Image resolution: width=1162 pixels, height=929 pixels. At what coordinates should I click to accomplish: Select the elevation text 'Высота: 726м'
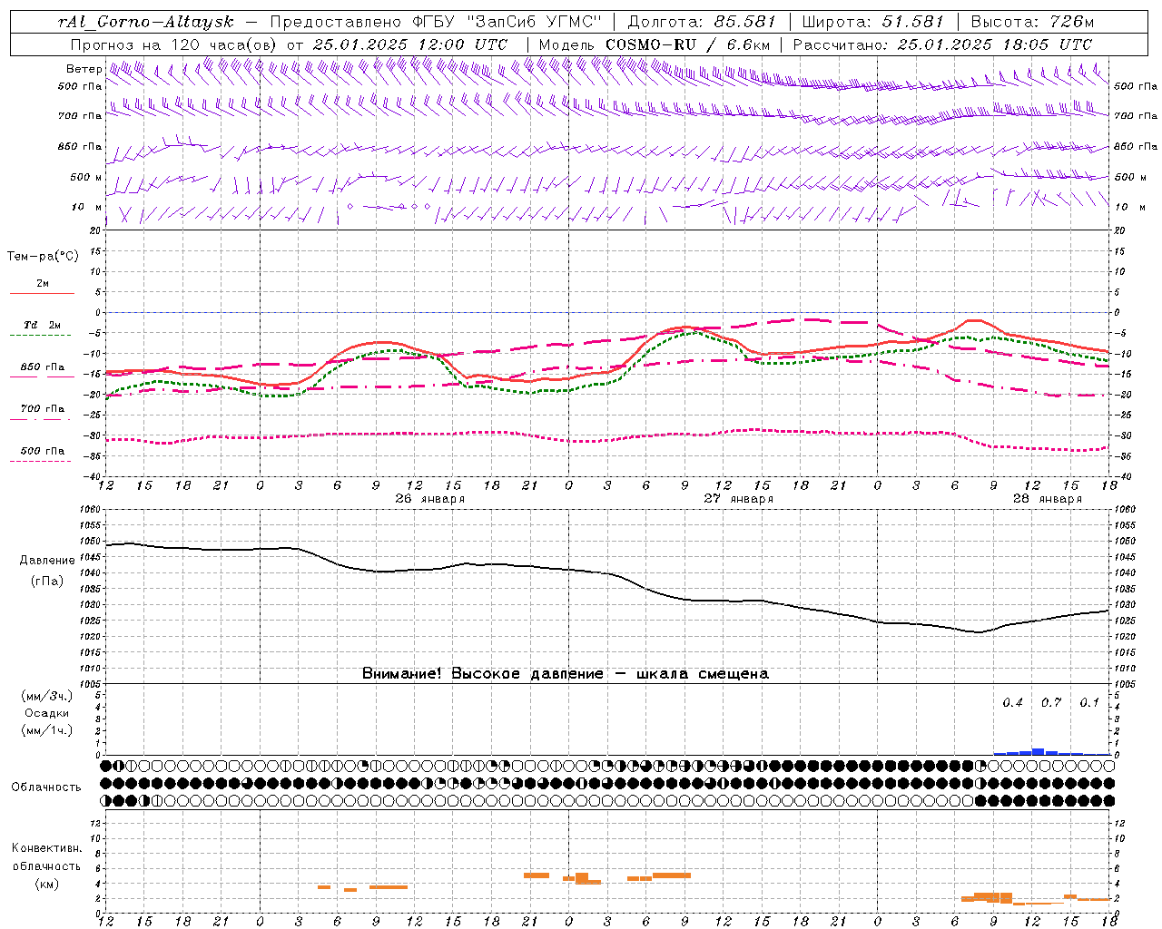(1032, 22)
